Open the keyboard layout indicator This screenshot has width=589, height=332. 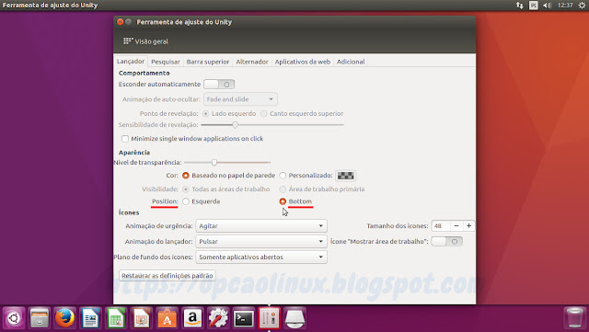tap(534, 6)
